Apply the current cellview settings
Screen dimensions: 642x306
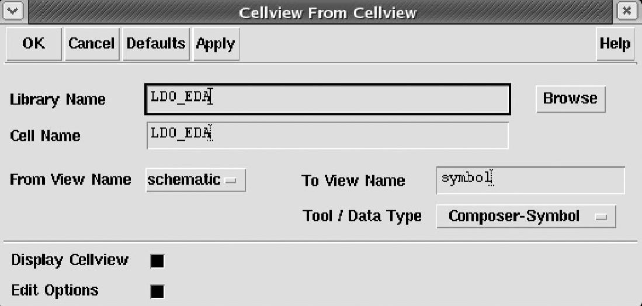(x=216, y=44)
